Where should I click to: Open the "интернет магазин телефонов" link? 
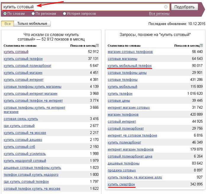click(x=131, y=149)
